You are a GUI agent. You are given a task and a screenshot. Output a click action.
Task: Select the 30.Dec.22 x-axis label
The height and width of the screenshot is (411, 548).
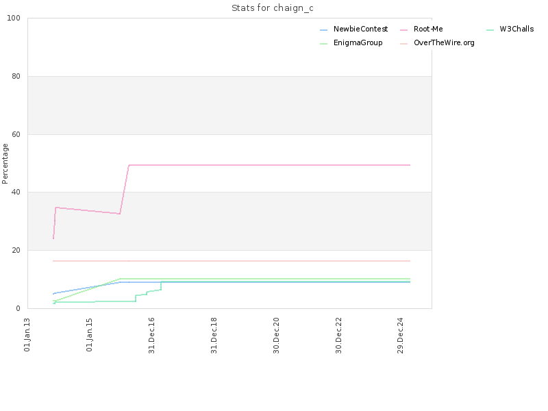tap(338, 336)
